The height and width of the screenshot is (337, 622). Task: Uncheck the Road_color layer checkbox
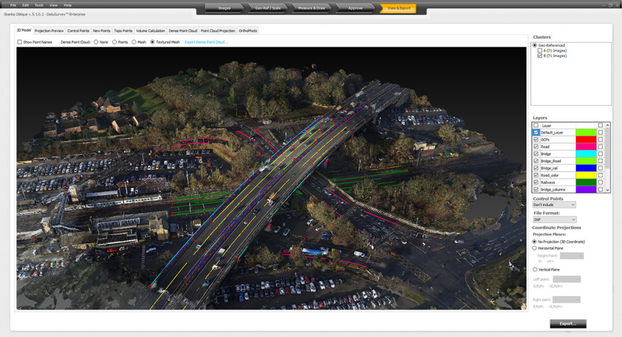[536, 175]
